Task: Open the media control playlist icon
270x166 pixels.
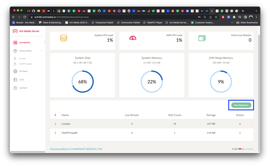Action: [239, 17]
